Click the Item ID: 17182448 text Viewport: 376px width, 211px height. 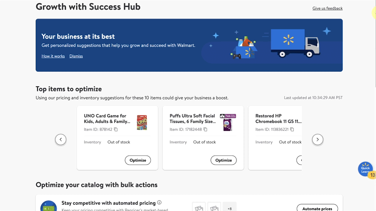(x=186, y=130)
